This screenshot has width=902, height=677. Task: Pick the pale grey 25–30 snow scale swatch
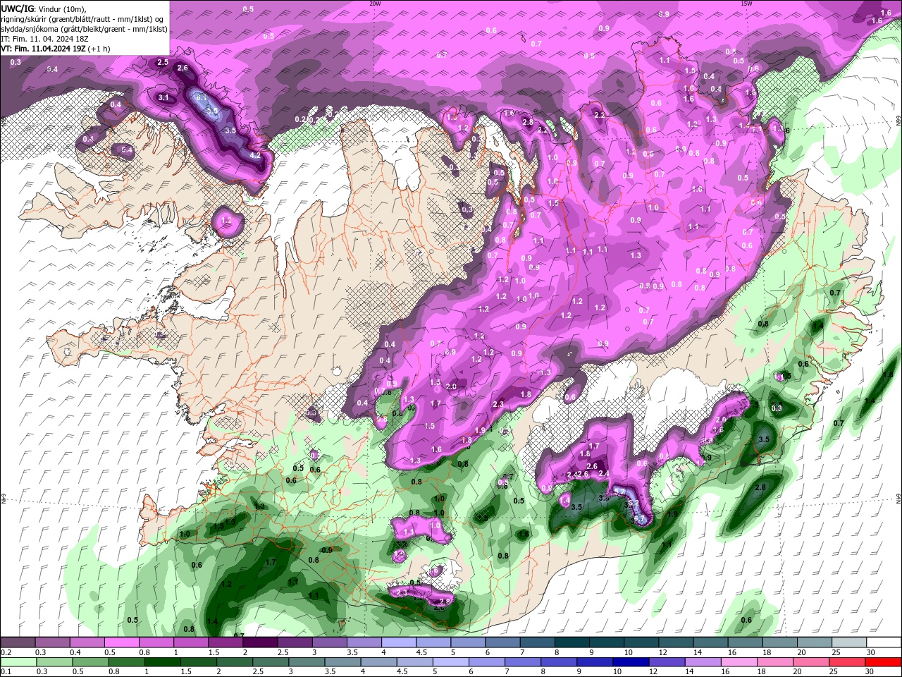849,642
